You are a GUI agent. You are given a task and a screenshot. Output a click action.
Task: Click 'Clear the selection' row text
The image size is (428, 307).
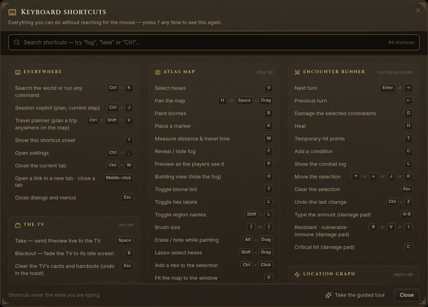pyautogui.click(x=317, y=190)
